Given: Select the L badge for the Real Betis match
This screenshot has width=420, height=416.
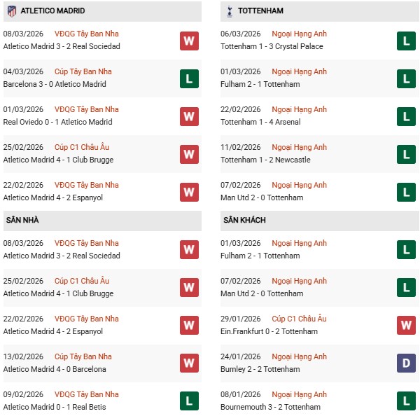Looking at the screenshot, I should click(189, 401).
